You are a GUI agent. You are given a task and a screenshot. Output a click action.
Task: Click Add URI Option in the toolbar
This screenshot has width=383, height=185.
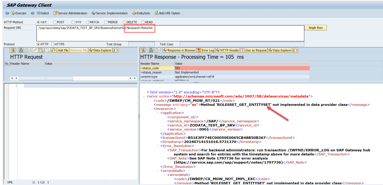167,13
